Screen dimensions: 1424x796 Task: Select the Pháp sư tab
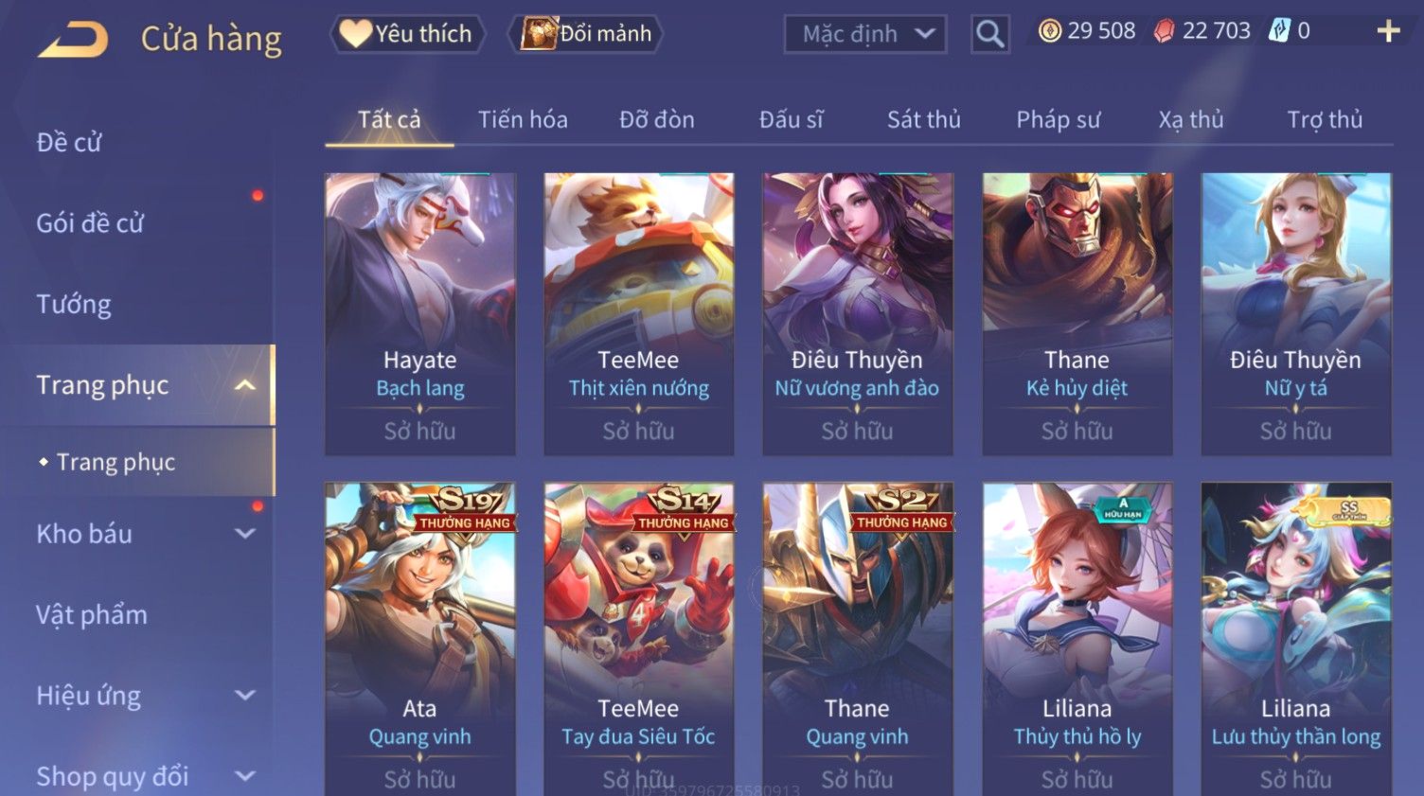coord(1058,120)
